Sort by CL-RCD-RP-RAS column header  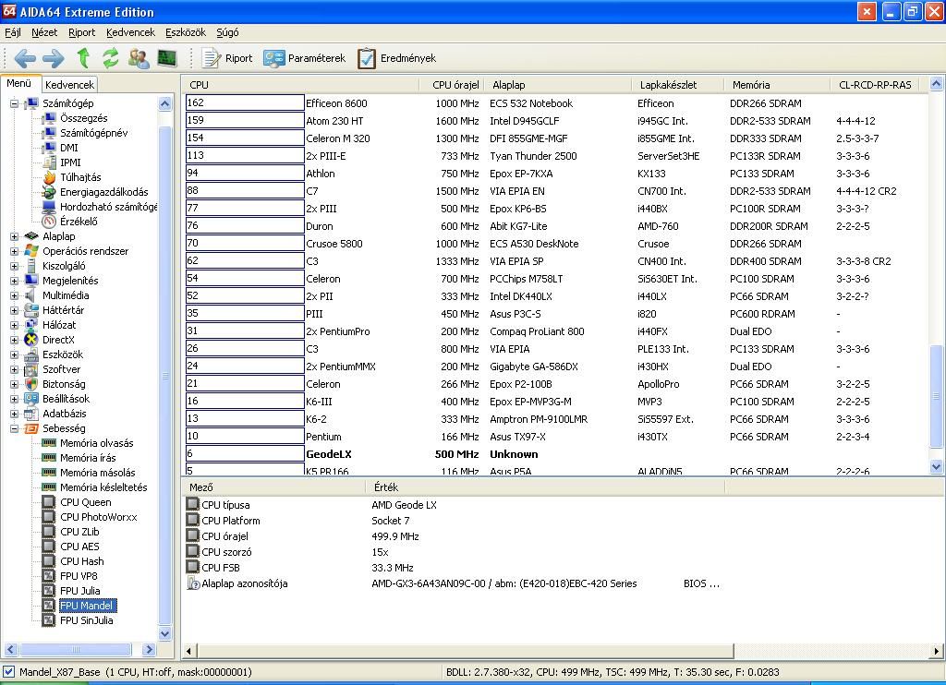(x=875, y=85)
